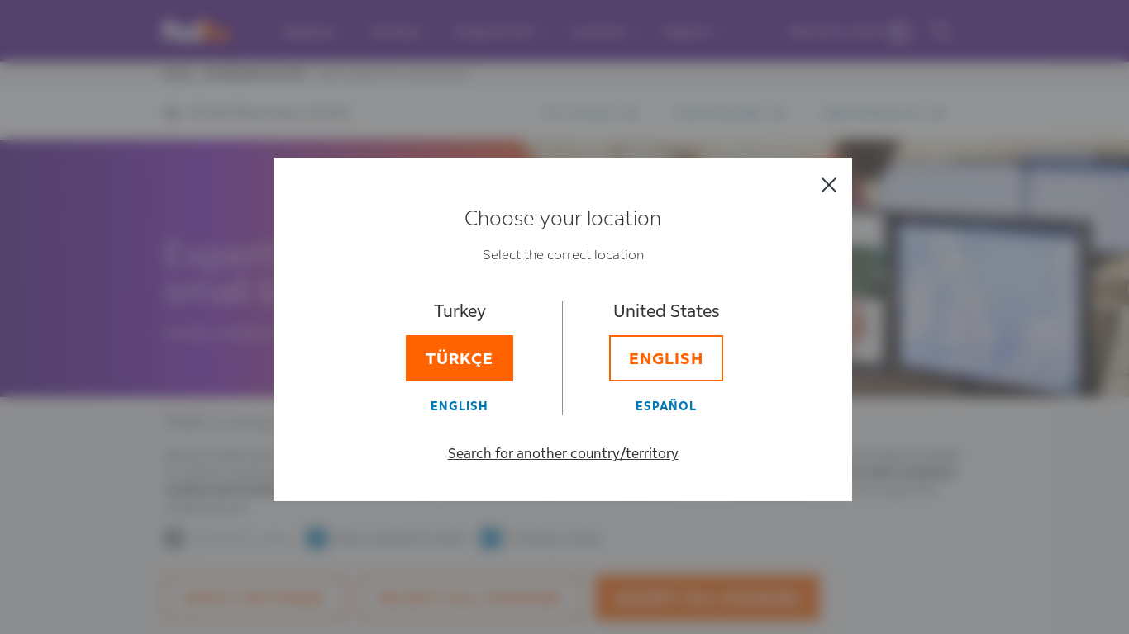Open the magnifier search icon in header
Screen dimensions: 1129x634
pos(941,32)
